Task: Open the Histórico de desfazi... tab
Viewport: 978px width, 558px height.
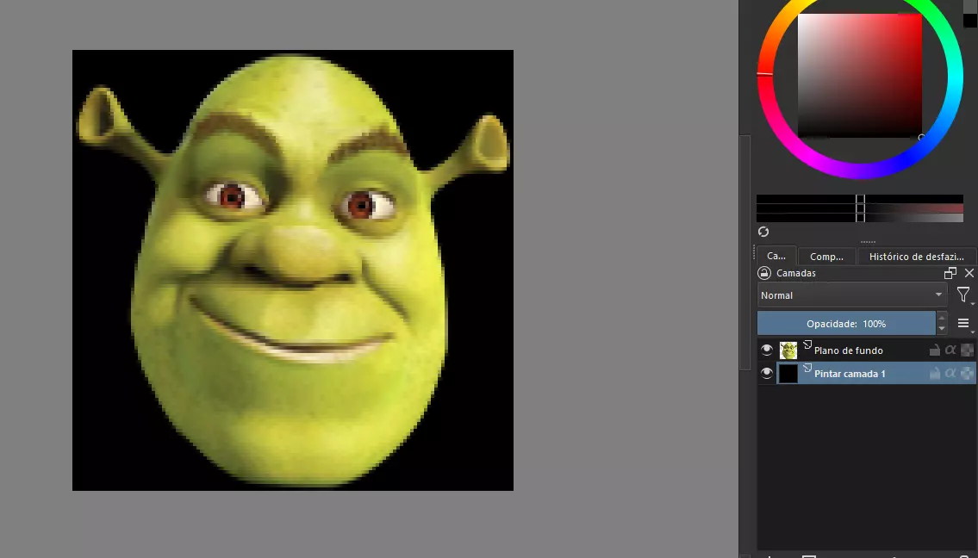Action: (x=916, y=257)
